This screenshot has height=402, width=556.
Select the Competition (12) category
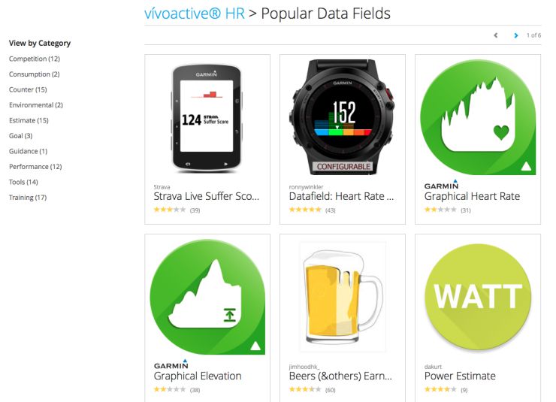coord(35,59)
